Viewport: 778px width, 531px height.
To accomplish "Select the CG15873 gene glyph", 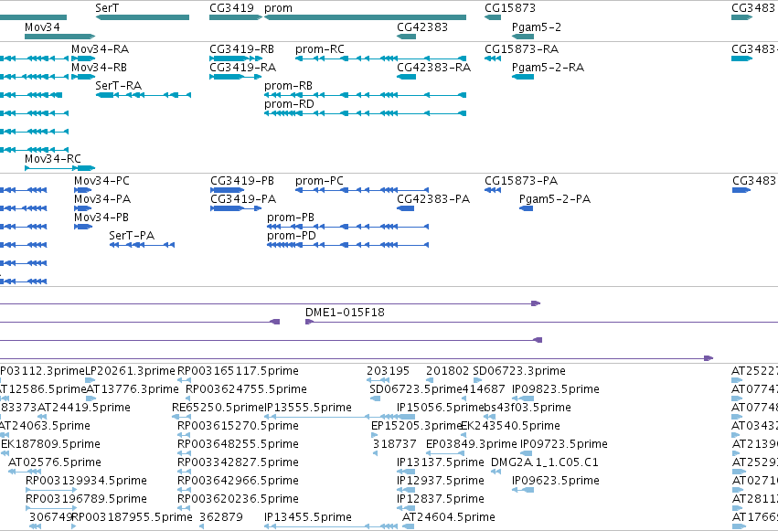I will click(x=493, y=17).
